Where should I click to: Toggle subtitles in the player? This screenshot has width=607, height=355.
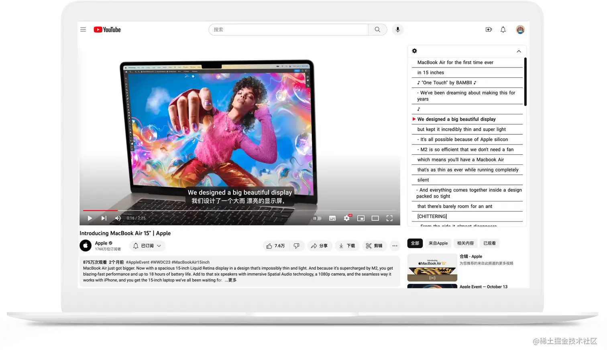point(332,218)
